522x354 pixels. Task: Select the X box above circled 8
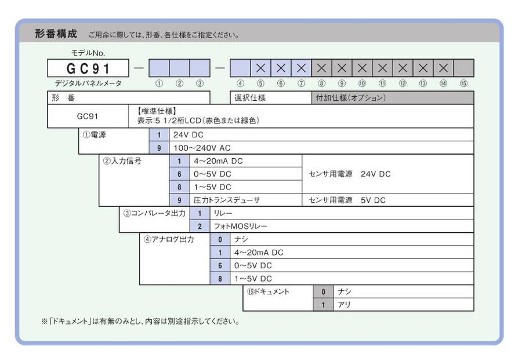tap(321, 68)
